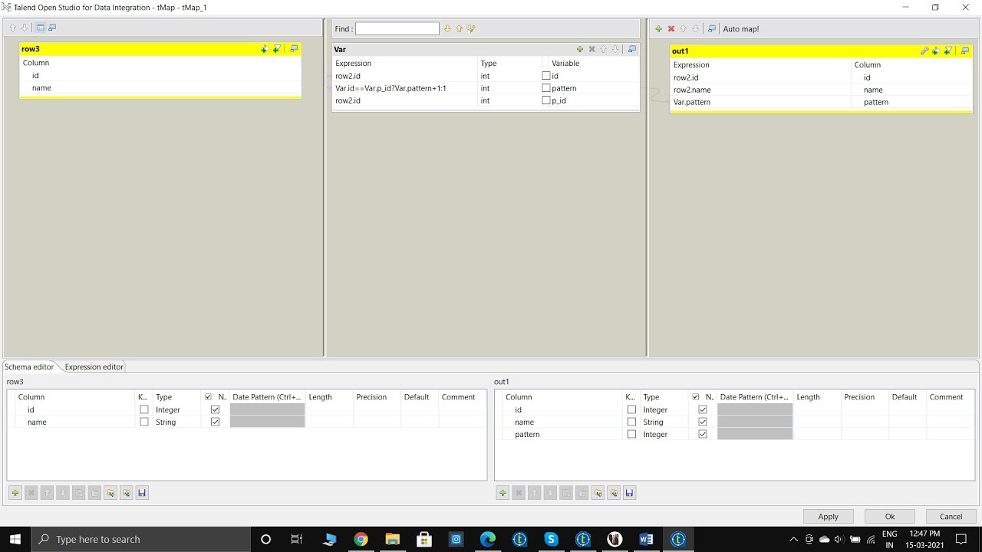Open Type combo for row3 id Integer
Screen dimensions: 982x552
[177, 409]
